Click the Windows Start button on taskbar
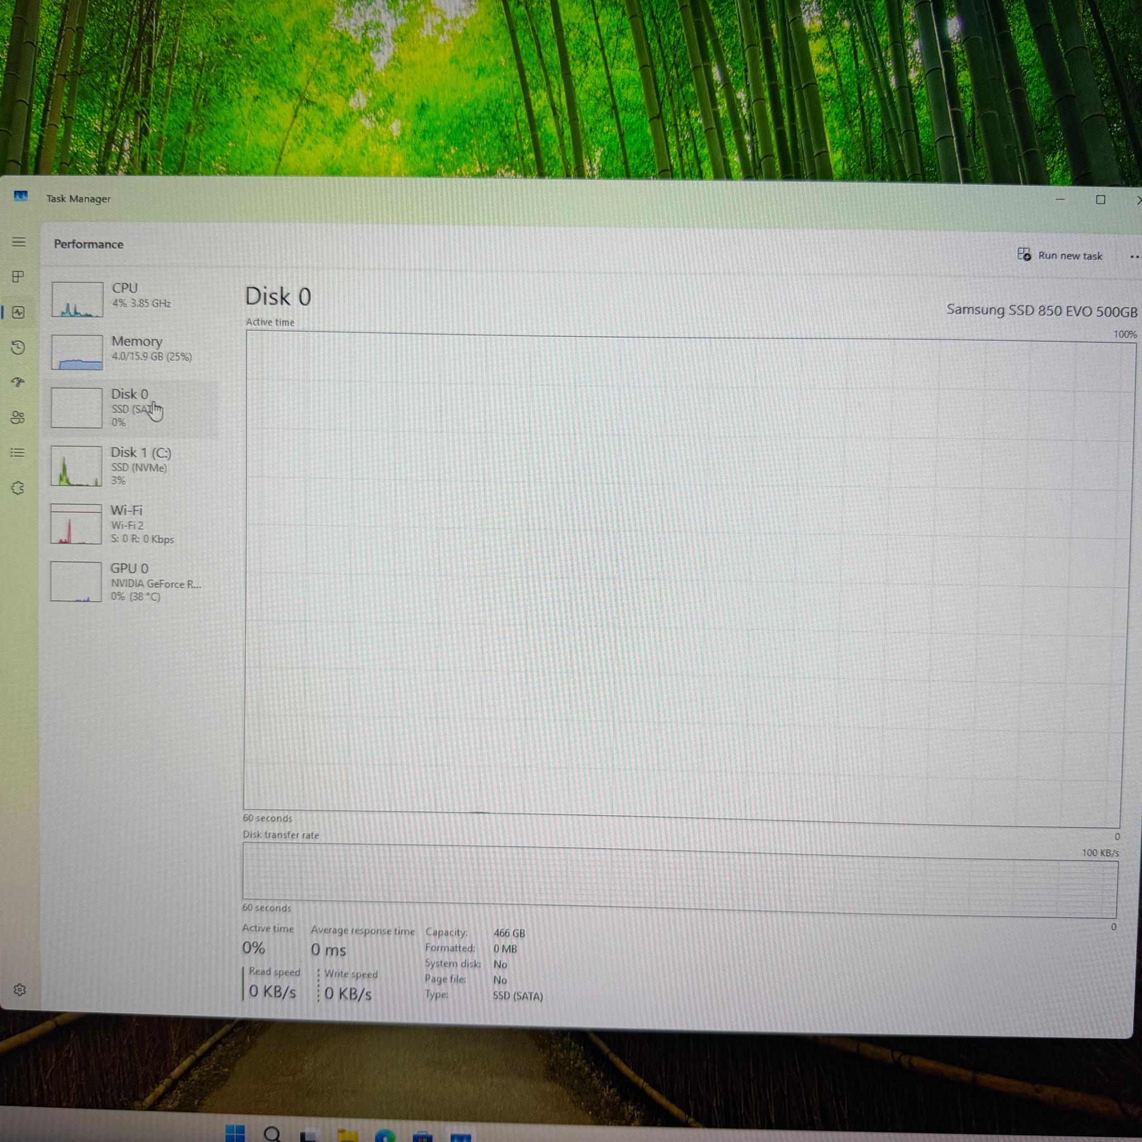Screen dimensions: 1142x1142 tap(235, 1132)
